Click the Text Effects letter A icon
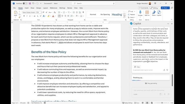Image resolution: width=185 pixels, height=104 pixels. click(x=44, y=16)
